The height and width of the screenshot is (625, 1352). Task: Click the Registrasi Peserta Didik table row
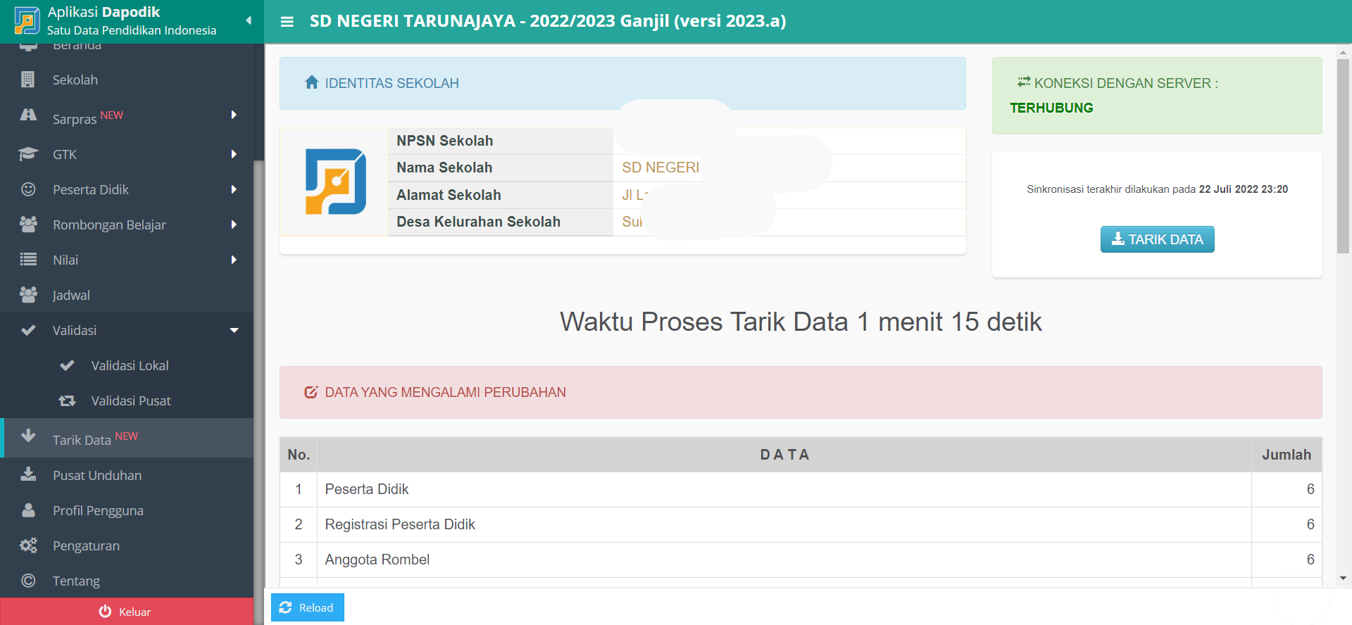(x=801, y=524)
